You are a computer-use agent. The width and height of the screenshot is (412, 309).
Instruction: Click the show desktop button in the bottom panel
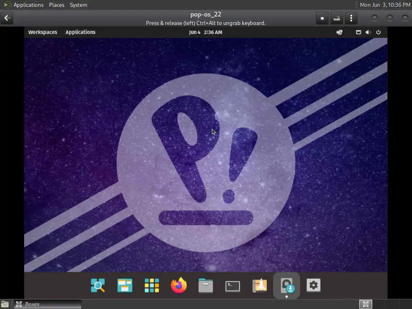[x=4, y=304]
